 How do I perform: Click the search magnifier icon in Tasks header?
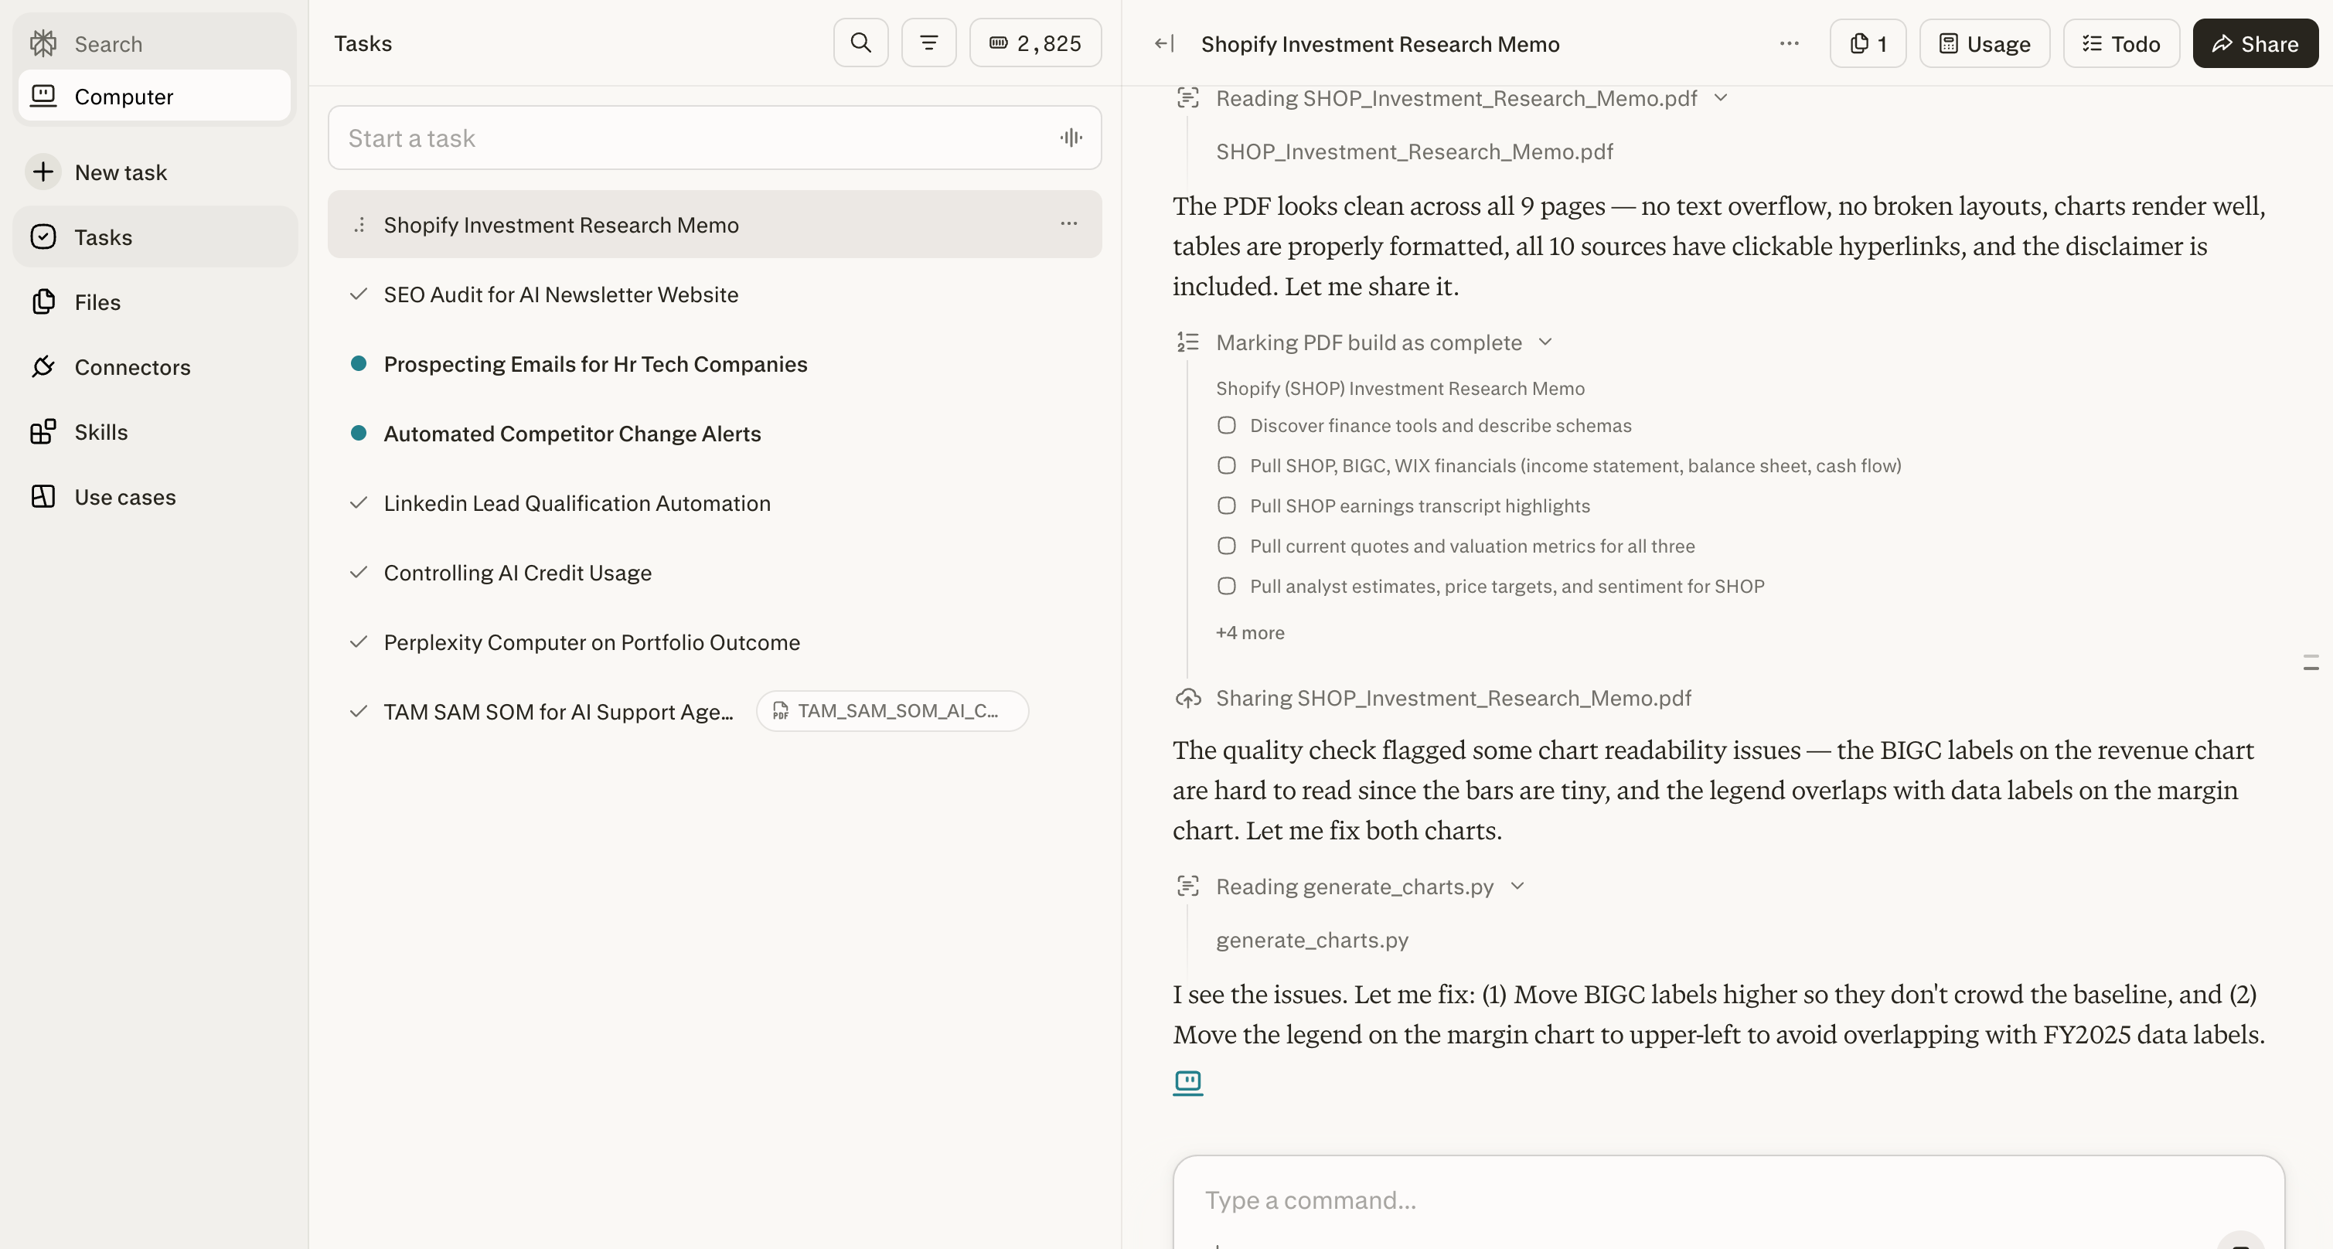click(860, 43)
